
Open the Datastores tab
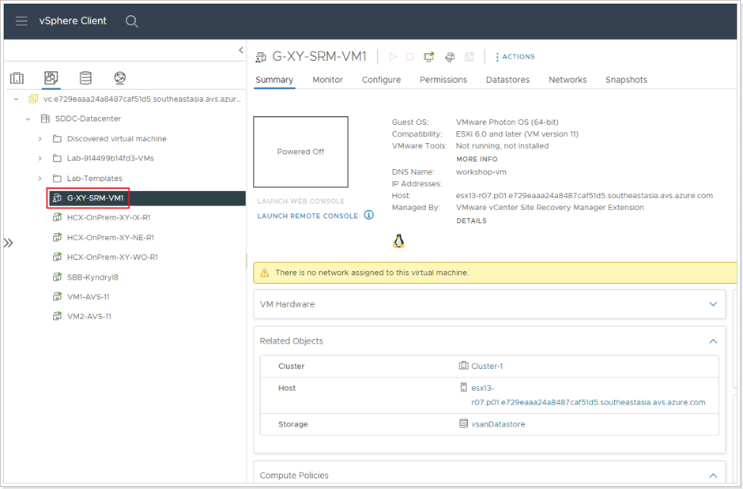(x=507, y=80)
